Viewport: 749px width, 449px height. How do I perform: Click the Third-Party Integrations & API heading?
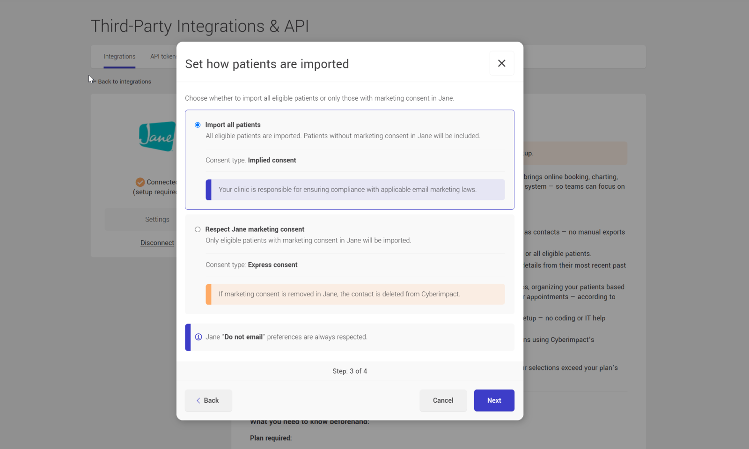200,26
